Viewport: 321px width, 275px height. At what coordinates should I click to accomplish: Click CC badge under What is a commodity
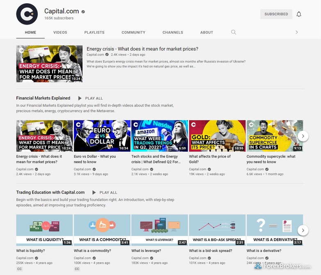click(x=77, y=269)
